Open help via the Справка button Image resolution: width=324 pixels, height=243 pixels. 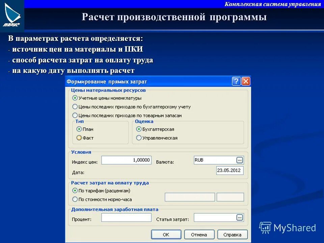pos(232,234)
